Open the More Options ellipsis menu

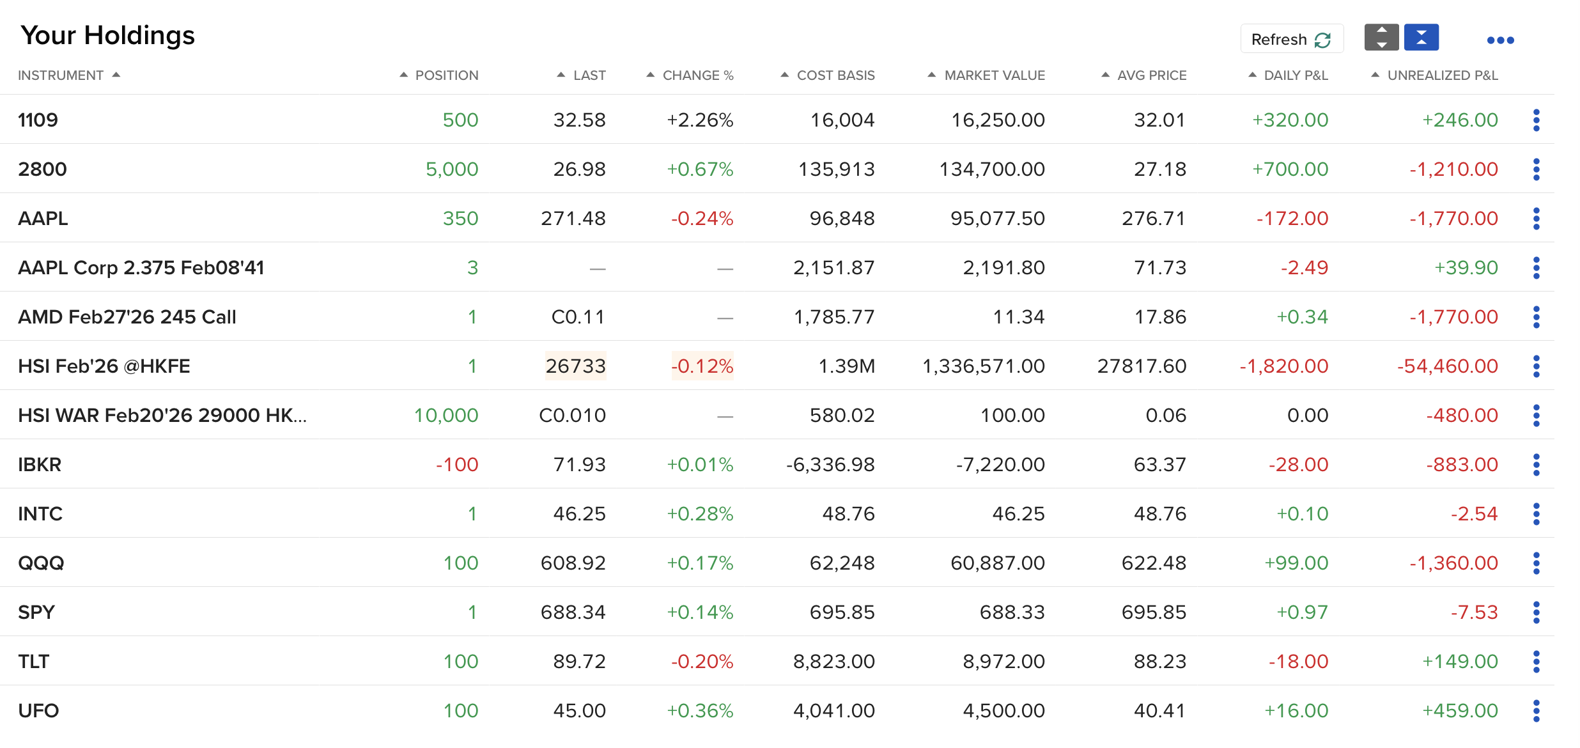[1500, 40]
